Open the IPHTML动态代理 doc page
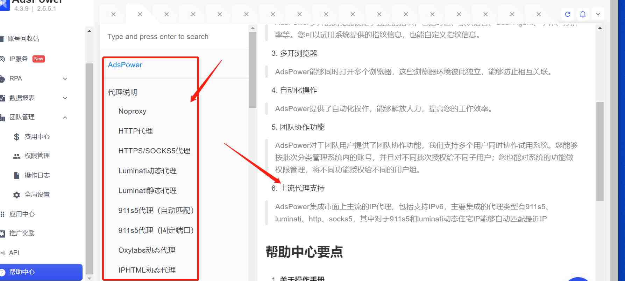Image resolution: width=625 pixels, height=281 pixels. (147, 270)
